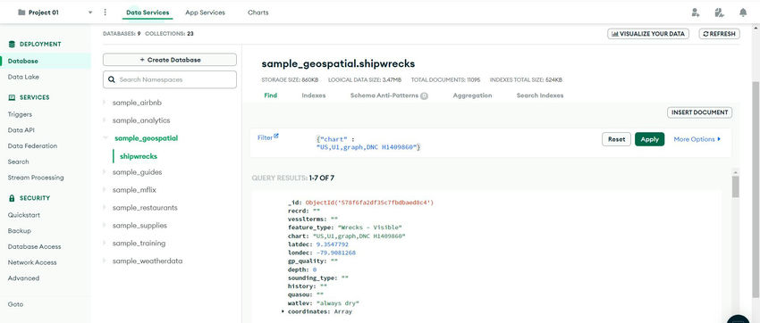Screen dimensions: 760x323
Task: Open Search in the sidebar
Action: pos(19,161)
